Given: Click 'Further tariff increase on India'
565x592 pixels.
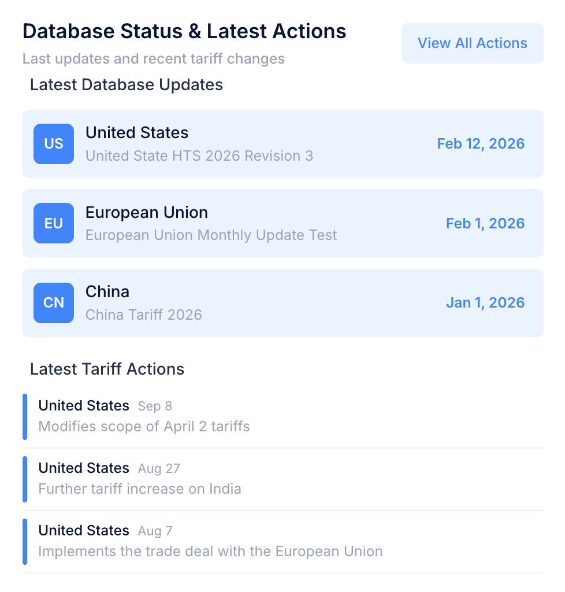Looking at the screenshot, I should point(140,489).
